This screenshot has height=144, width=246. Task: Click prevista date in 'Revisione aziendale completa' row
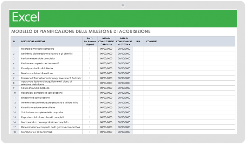(106, 58)
